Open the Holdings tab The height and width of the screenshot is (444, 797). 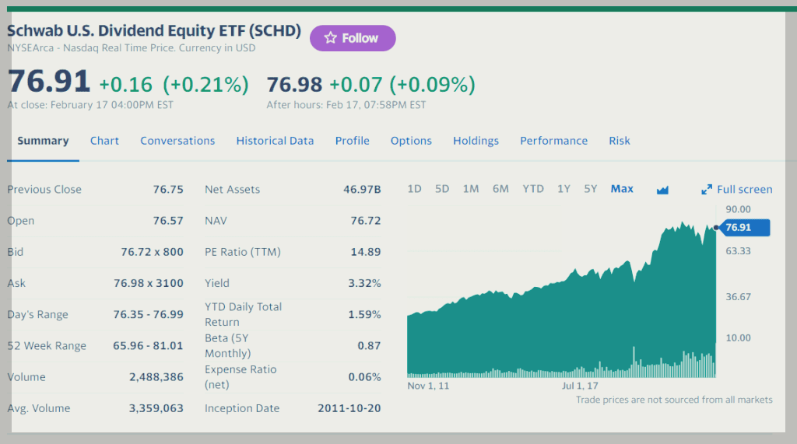point(476,141)
